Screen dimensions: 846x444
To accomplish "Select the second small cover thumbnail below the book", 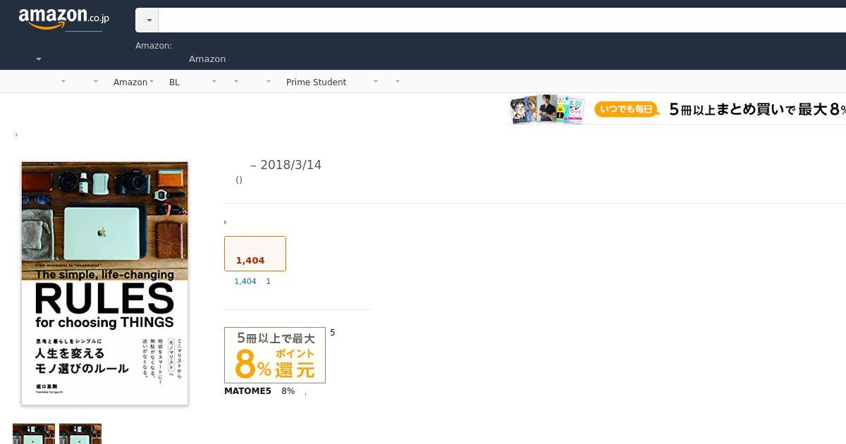I will click(80, 433).
